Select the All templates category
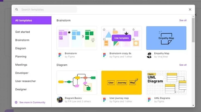Image resolution: width=201 pixels, height=112 pixels. click(x=31, y=20)
